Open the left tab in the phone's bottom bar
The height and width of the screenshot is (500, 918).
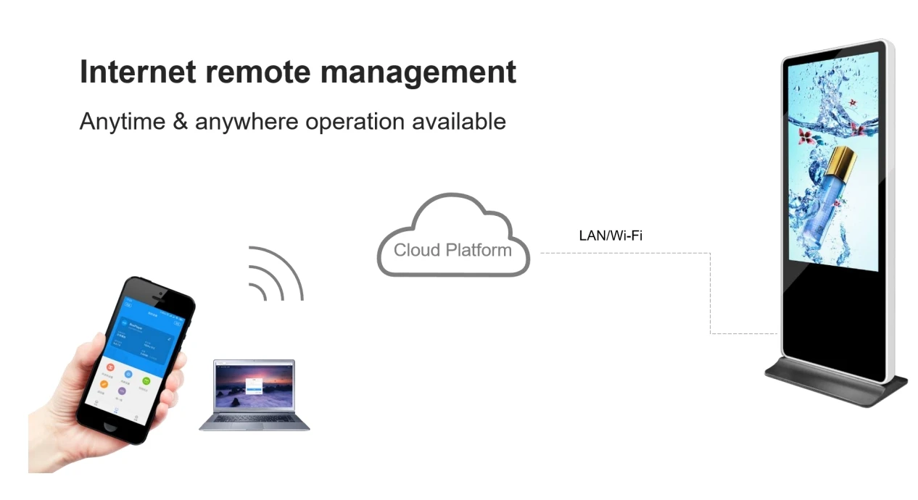point(96,403)
